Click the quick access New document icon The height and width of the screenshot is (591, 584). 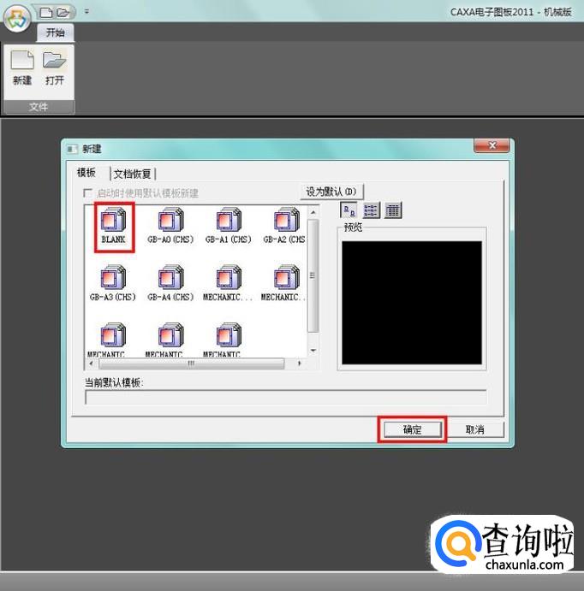(x=46, y=13)
